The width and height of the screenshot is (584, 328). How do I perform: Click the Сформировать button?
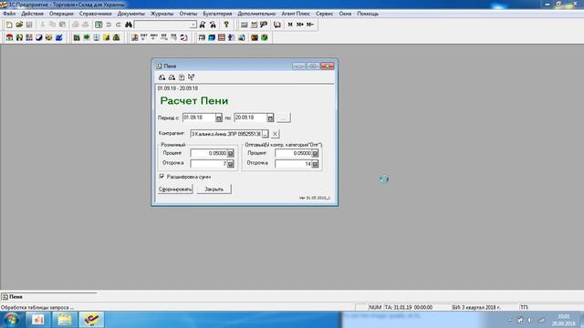[175, 189]
